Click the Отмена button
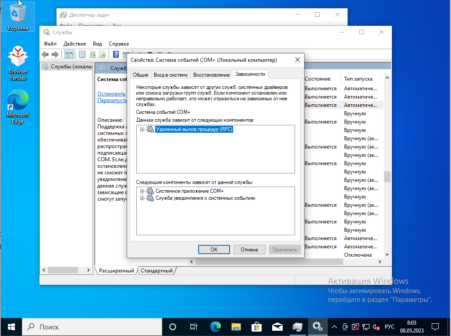The height and width of the screenshot is (336, 451). (x=249, y=250)
